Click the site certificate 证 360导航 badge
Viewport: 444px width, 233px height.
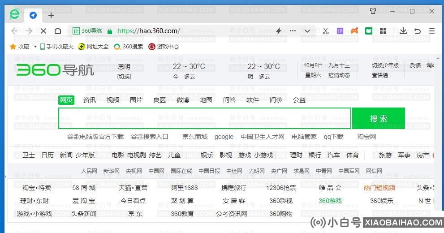(87, 31)
